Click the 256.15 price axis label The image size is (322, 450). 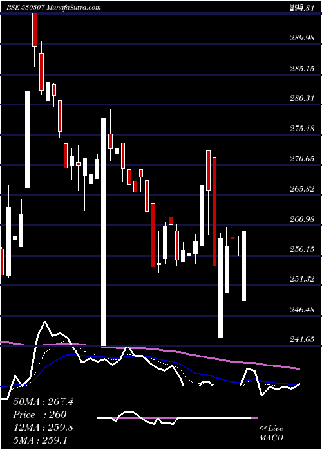tap(302, 249)
